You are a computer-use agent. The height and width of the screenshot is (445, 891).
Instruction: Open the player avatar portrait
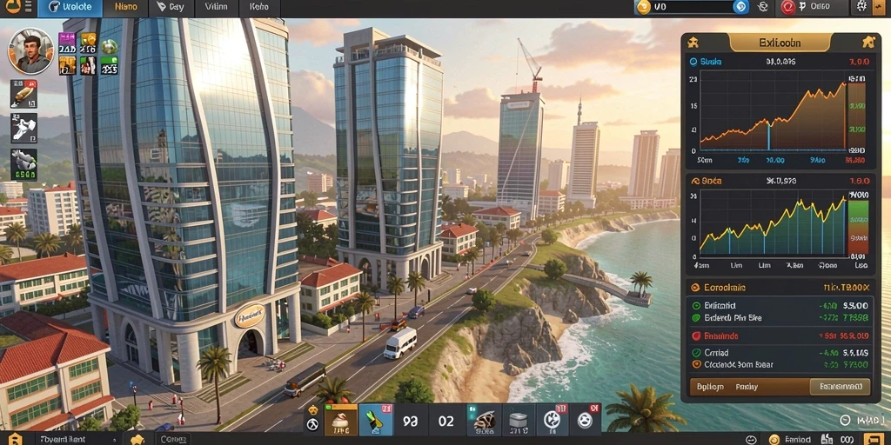coord(30,51)
